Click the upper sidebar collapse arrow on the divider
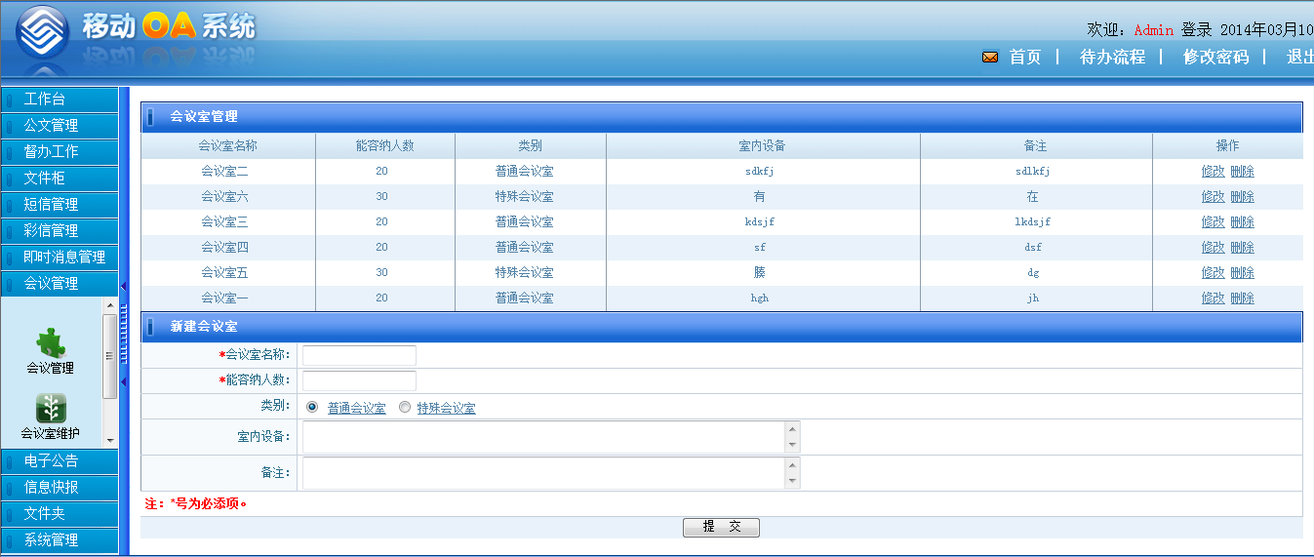Viewport: 1314px width, 557px height. 124,287
